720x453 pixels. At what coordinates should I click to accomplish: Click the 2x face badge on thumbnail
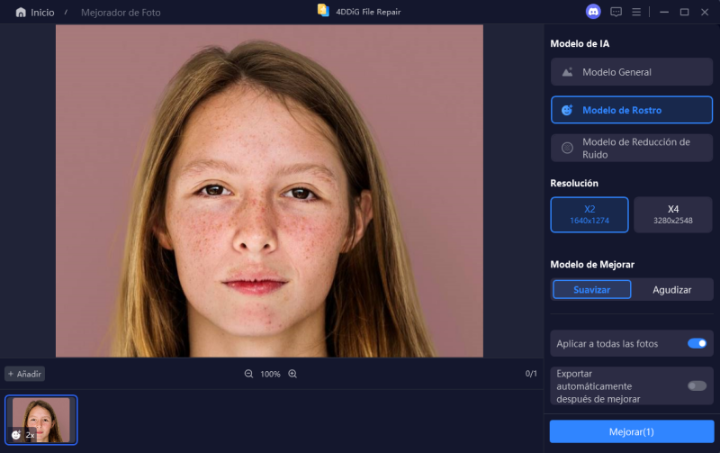[x=23, y=435]
